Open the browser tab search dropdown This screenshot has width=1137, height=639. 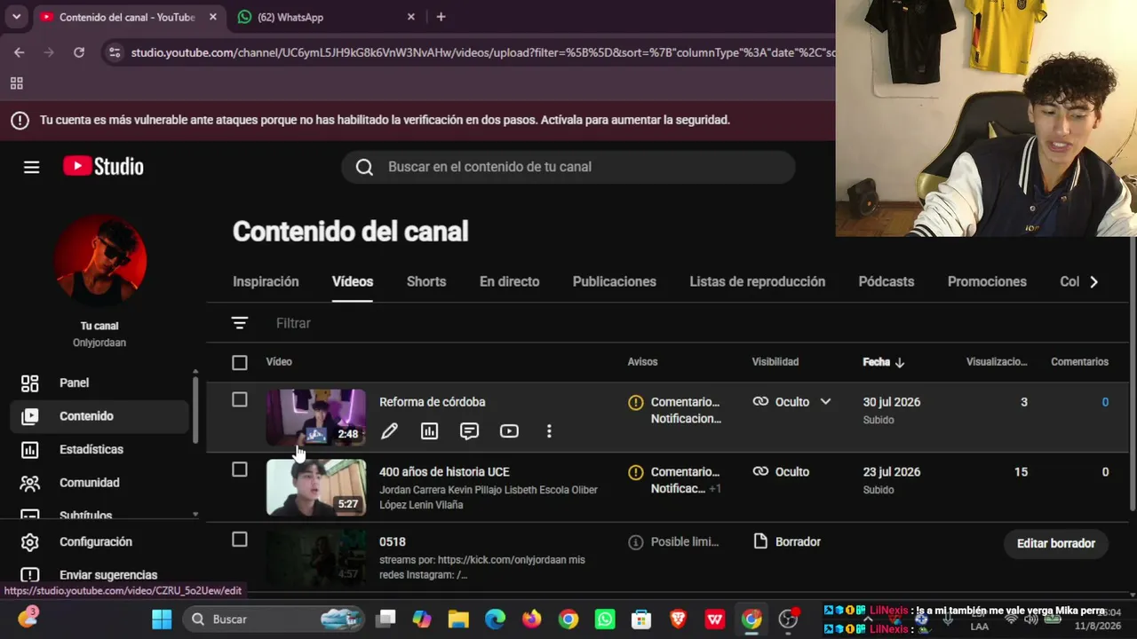click(x=16, y=17)
